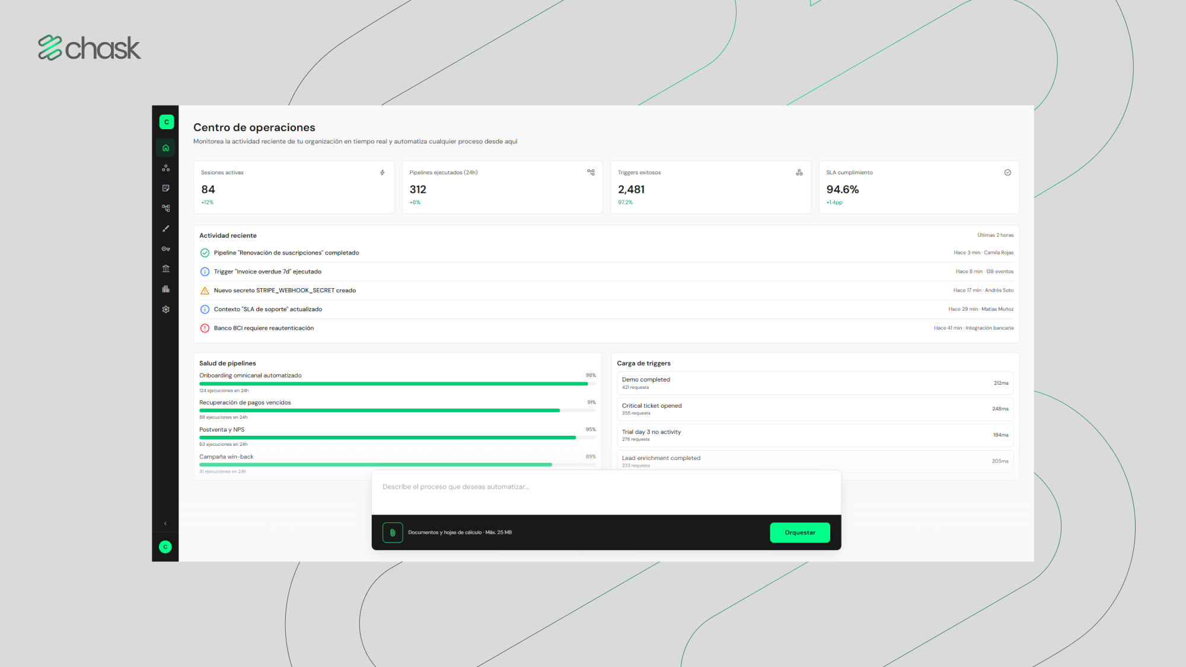
Task: Click the Postventa y NPS progress bar
Action: click(397, 438)
